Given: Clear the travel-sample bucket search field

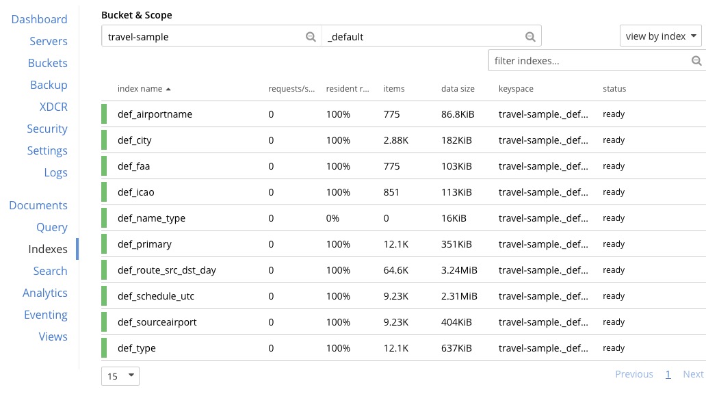Looking at the screenshot, I should click(311, 36).
